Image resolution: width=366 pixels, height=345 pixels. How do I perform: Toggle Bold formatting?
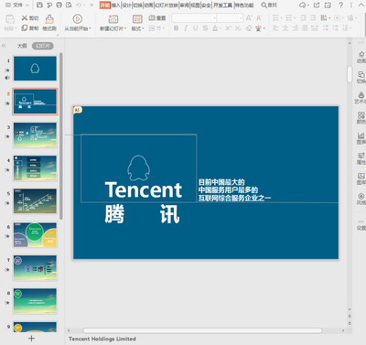pos(176,28)
